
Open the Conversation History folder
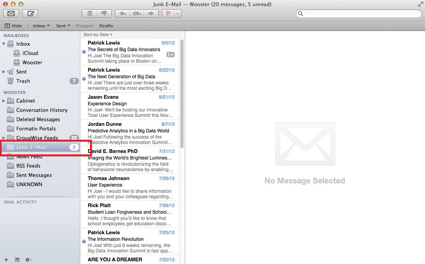click(40, 110)
